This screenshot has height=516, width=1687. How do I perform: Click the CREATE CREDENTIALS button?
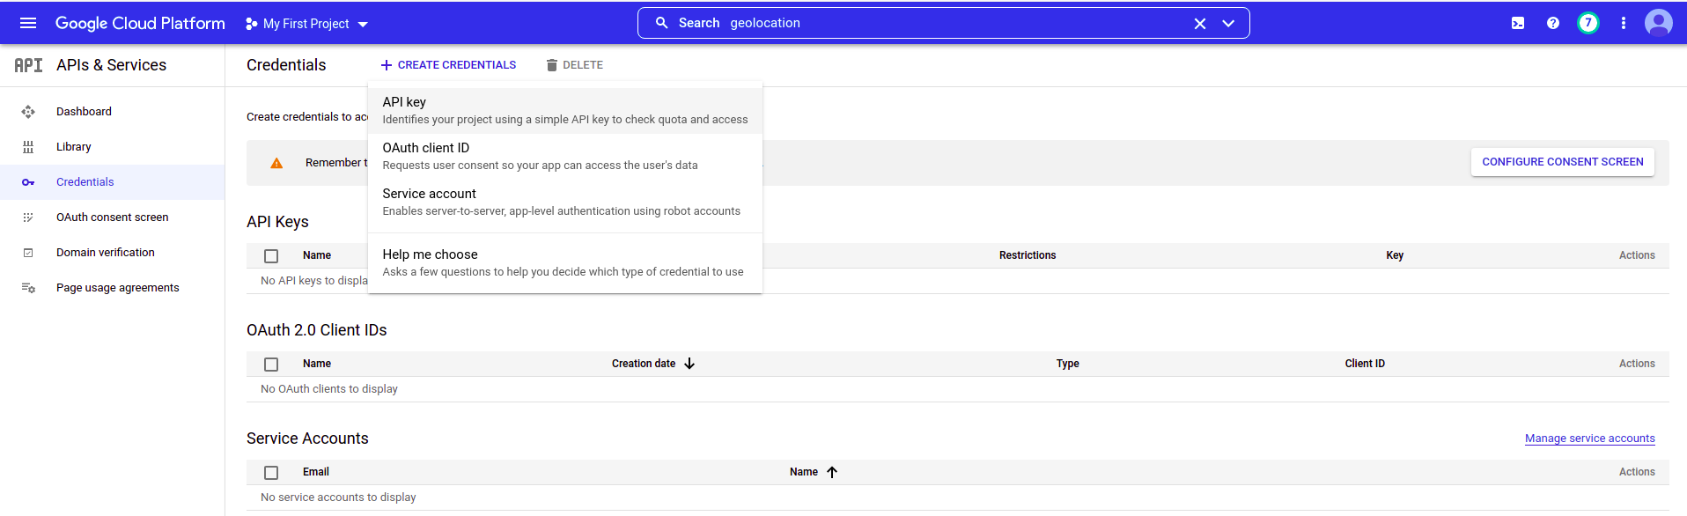[448, 65]
